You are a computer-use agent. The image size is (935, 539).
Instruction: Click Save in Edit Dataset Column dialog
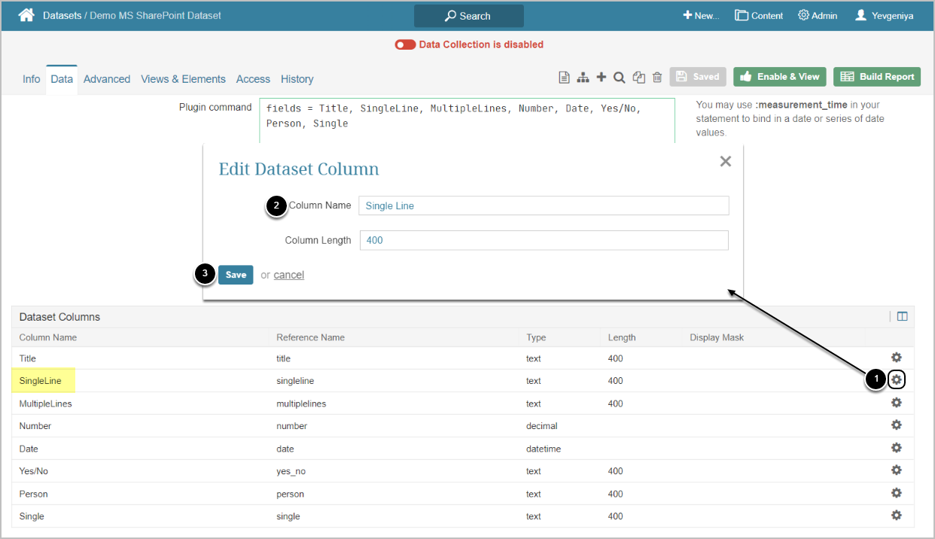coord(236,275)
